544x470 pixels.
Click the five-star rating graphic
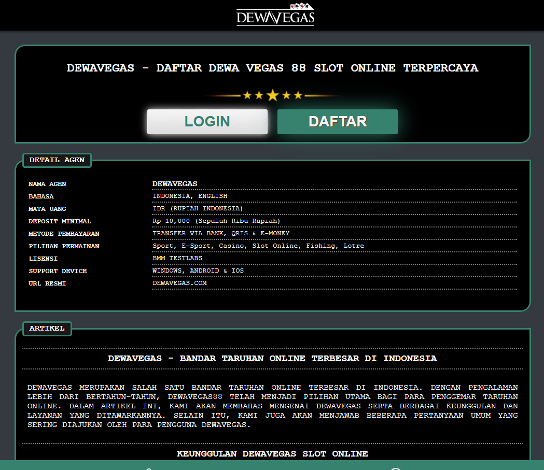coord(273,95)
